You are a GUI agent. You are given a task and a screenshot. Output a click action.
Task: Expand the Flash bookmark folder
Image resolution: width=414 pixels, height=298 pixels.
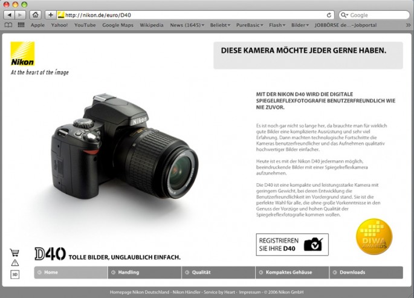tap(277, 25)
